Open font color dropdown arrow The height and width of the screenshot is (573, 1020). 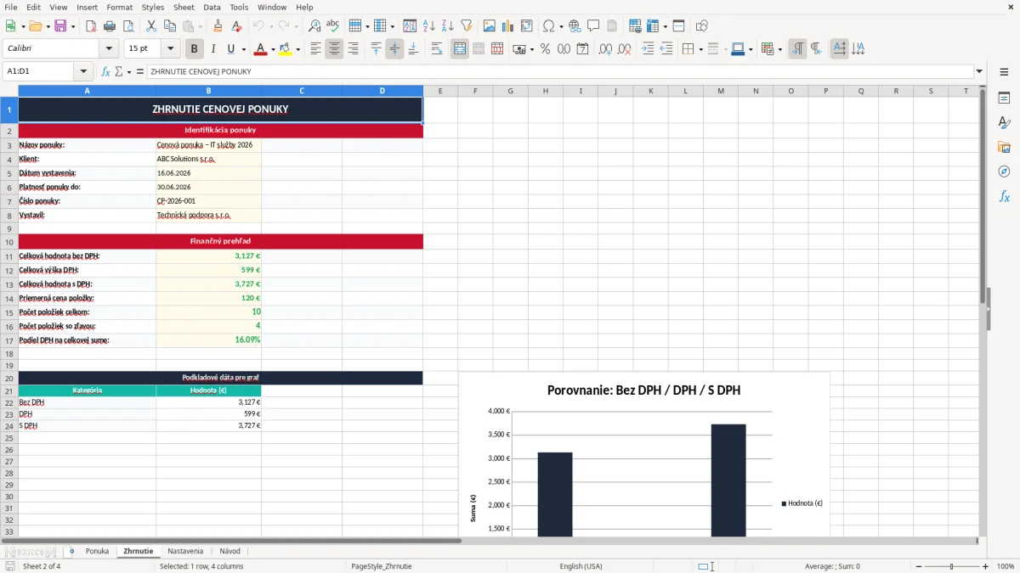[x=274, y=49]
